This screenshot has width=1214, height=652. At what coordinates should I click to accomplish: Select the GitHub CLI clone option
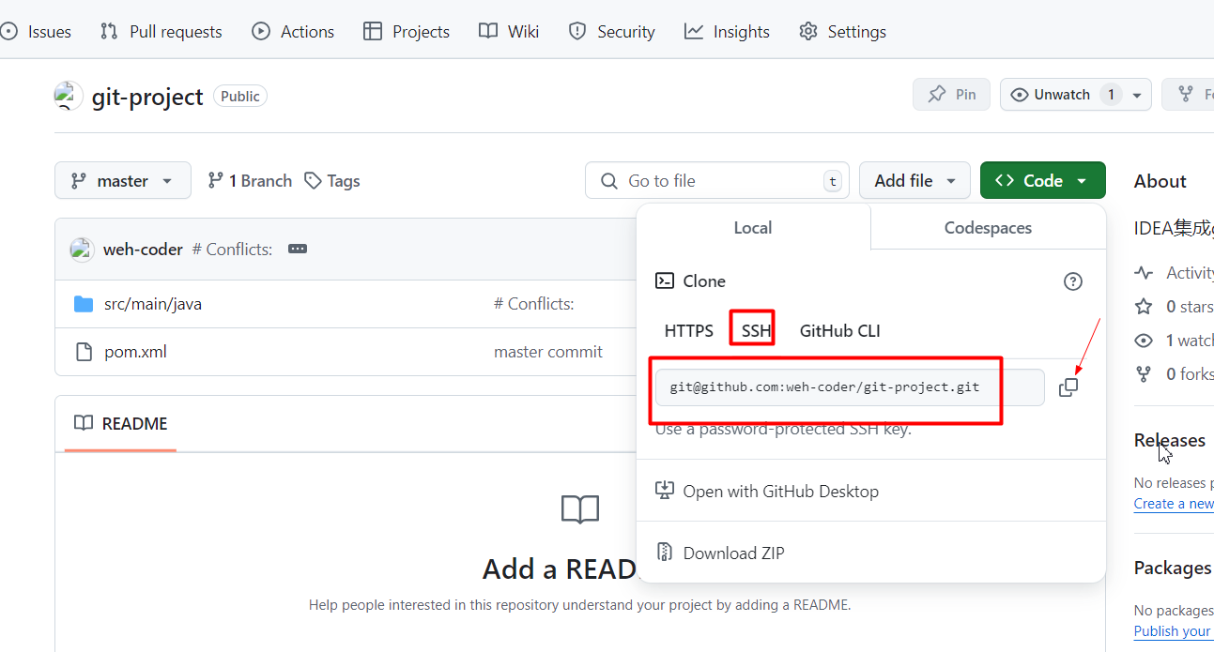pos(839,331)
